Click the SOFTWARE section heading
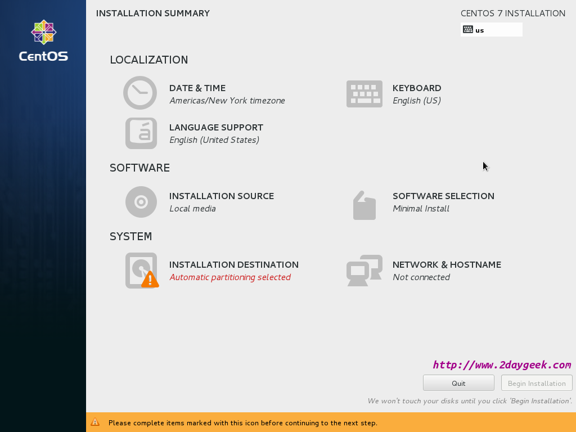This screenshot has width=576, height=432. pos(139,168)
